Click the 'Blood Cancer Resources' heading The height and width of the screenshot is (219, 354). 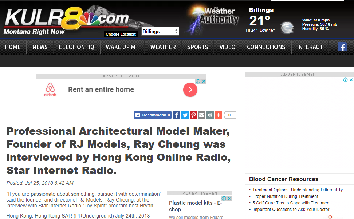tap(284, 179)
